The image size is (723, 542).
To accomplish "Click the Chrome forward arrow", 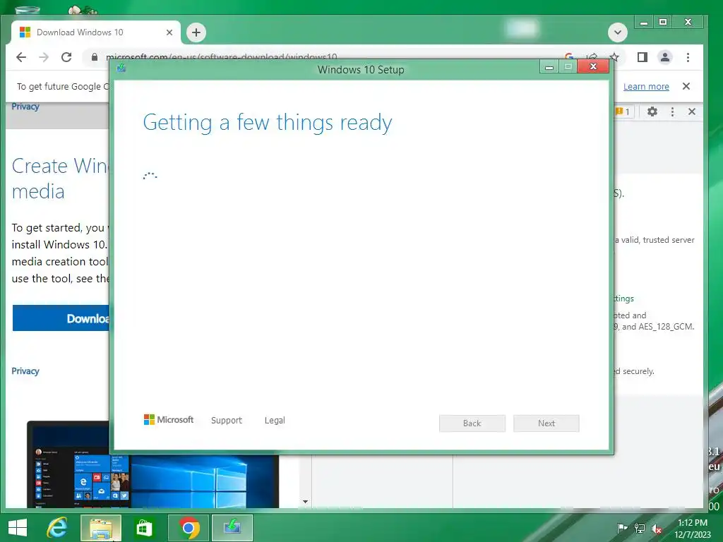I will point(44,57).
